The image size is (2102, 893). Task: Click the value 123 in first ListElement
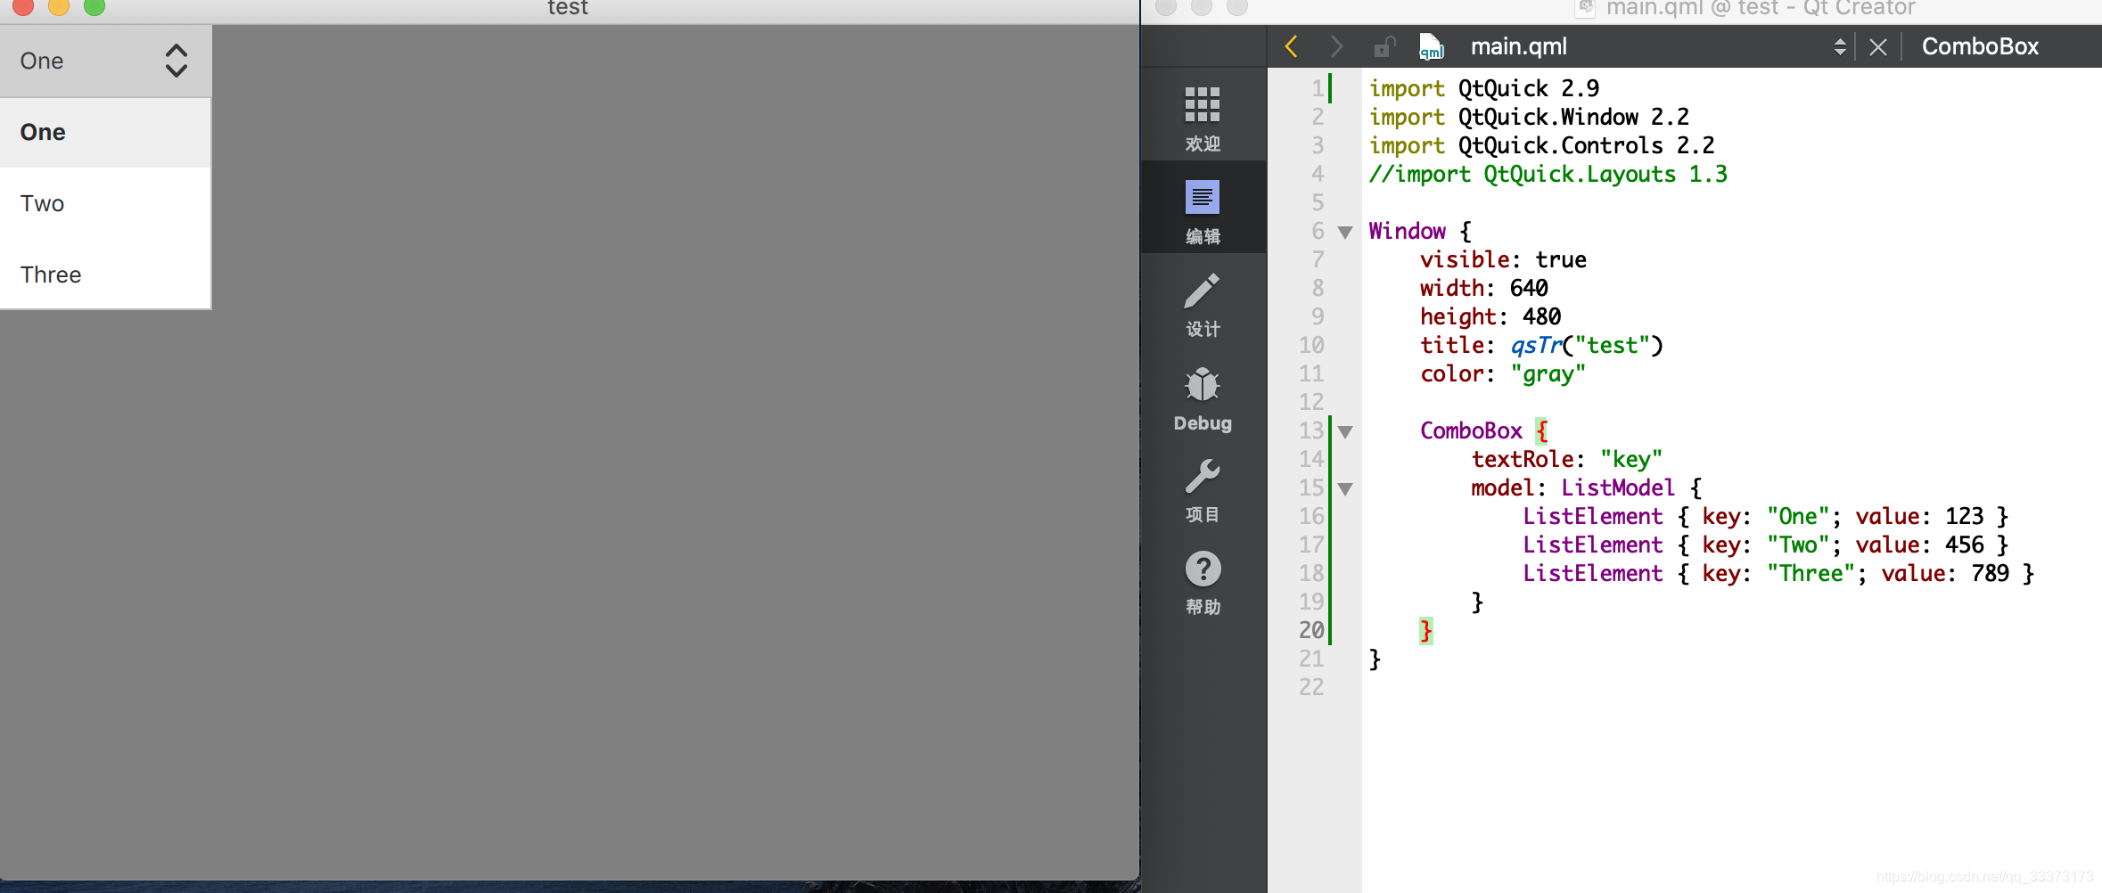[x=1964, y=516]
